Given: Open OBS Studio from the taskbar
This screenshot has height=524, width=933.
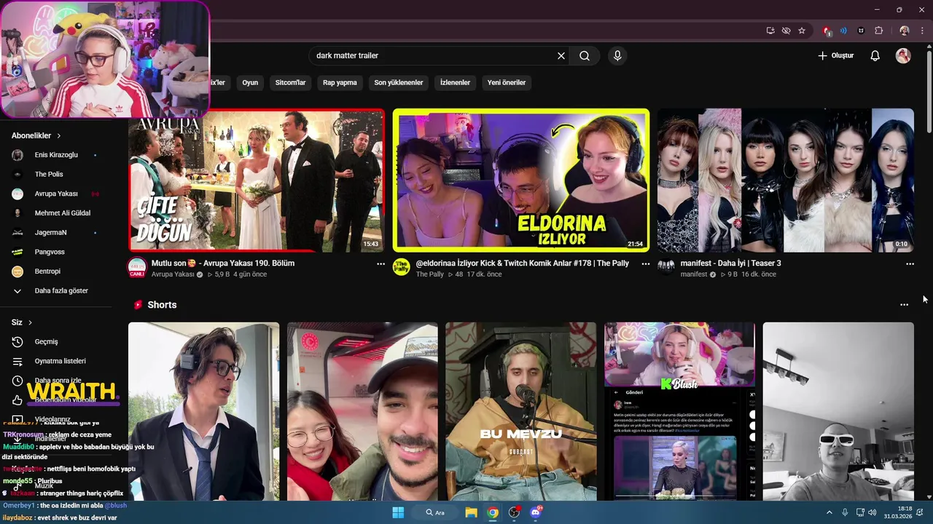Looking at the screenshot, I should click(515, 512).
